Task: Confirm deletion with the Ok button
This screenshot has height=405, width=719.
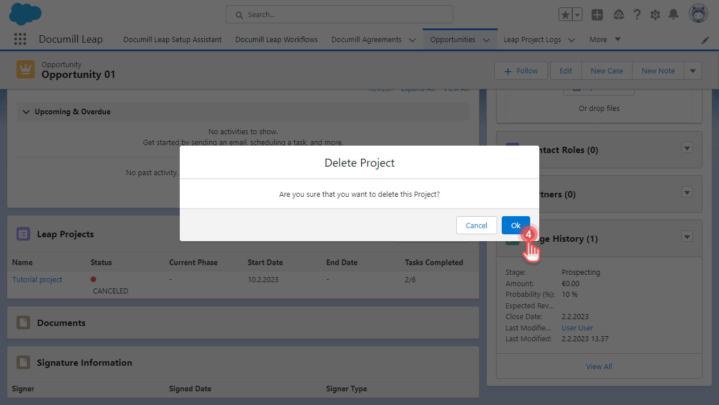Action: tap(515, 225)
